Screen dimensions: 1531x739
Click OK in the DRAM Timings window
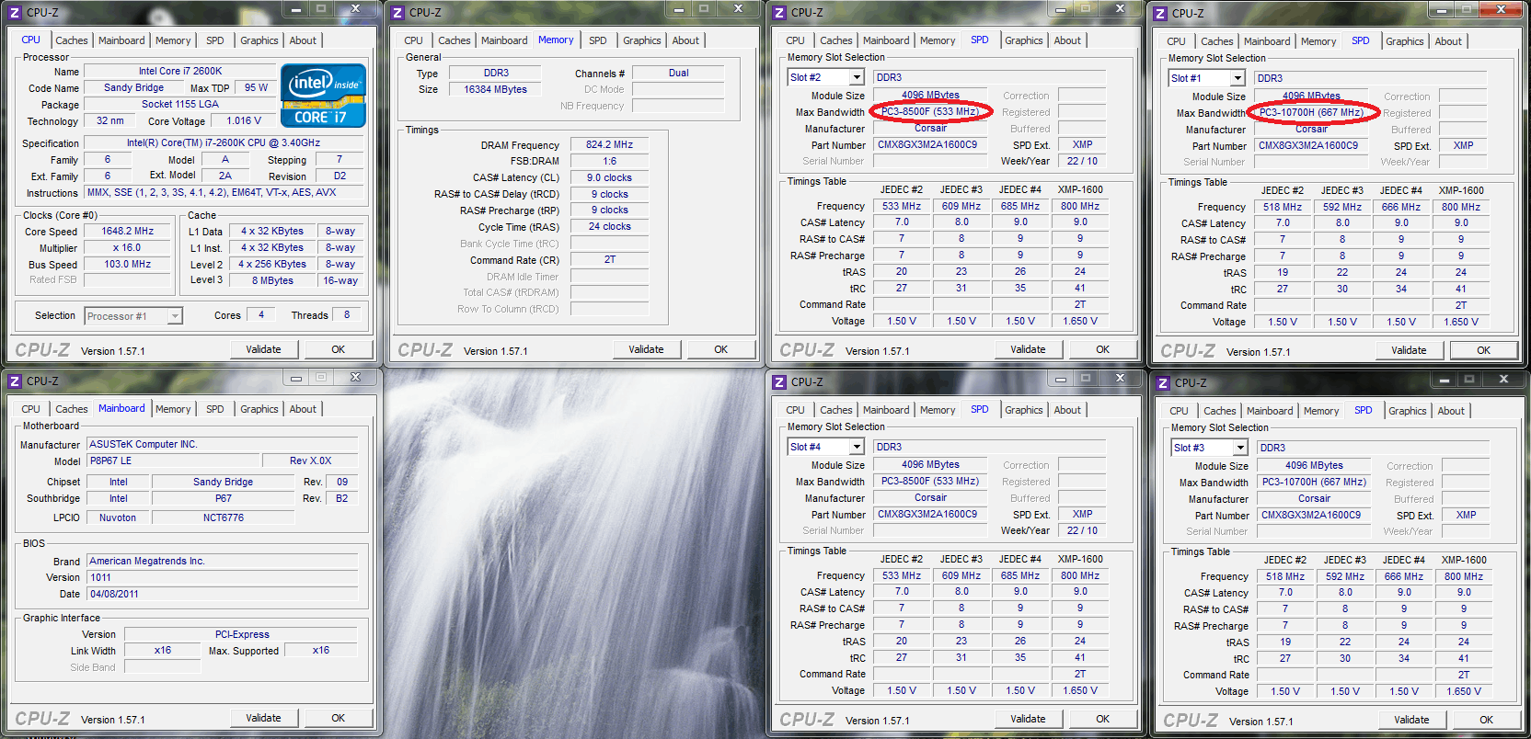tap(720, 349)
